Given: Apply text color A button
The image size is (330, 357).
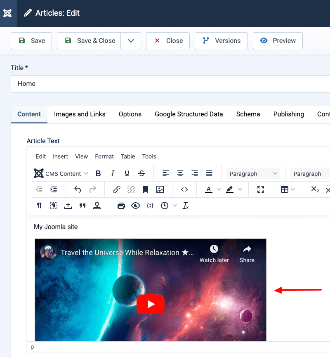Looking at the screenshot, I should point(209,189).
